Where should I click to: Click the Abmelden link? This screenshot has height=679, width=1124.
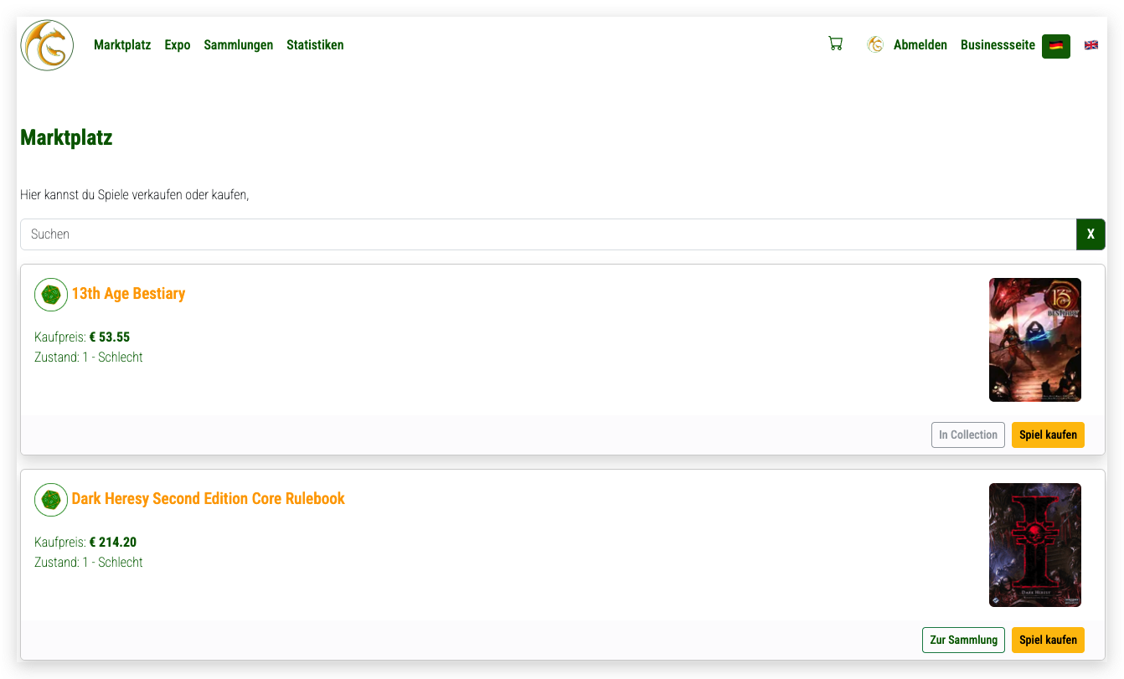(x=920, y=45)
